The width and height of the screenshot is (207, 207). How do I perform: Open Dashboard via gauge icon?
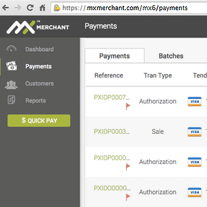click(11, 49)
